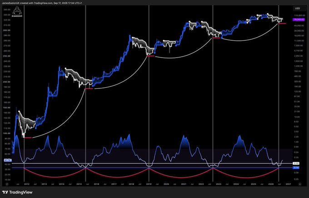Click the TradingView logo

(x=17, y=192)
